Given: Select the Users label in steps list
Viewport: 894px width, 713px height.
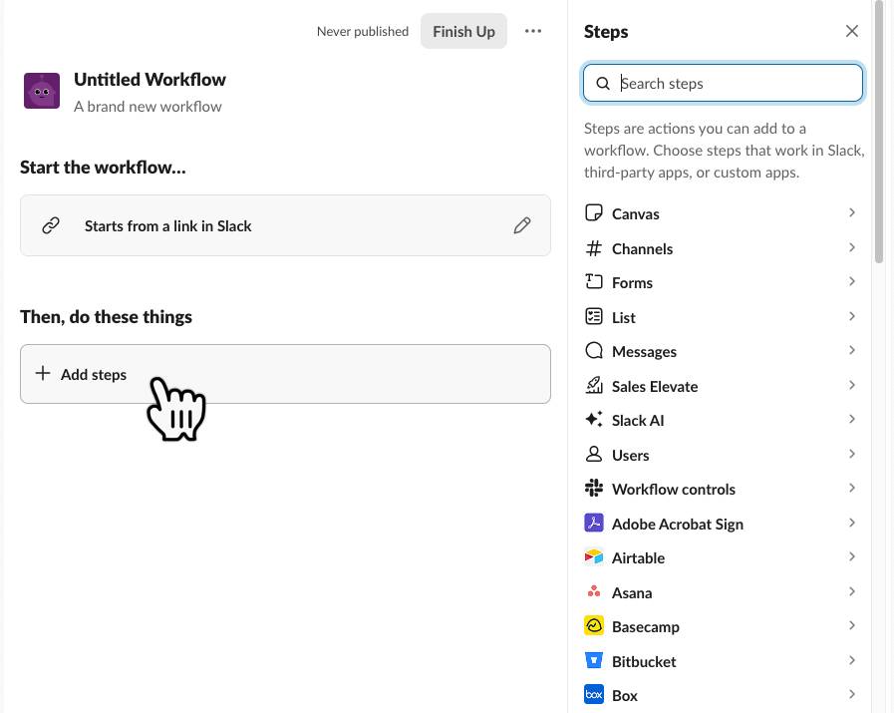Looking at the screenshot, I should coord(631,455).
